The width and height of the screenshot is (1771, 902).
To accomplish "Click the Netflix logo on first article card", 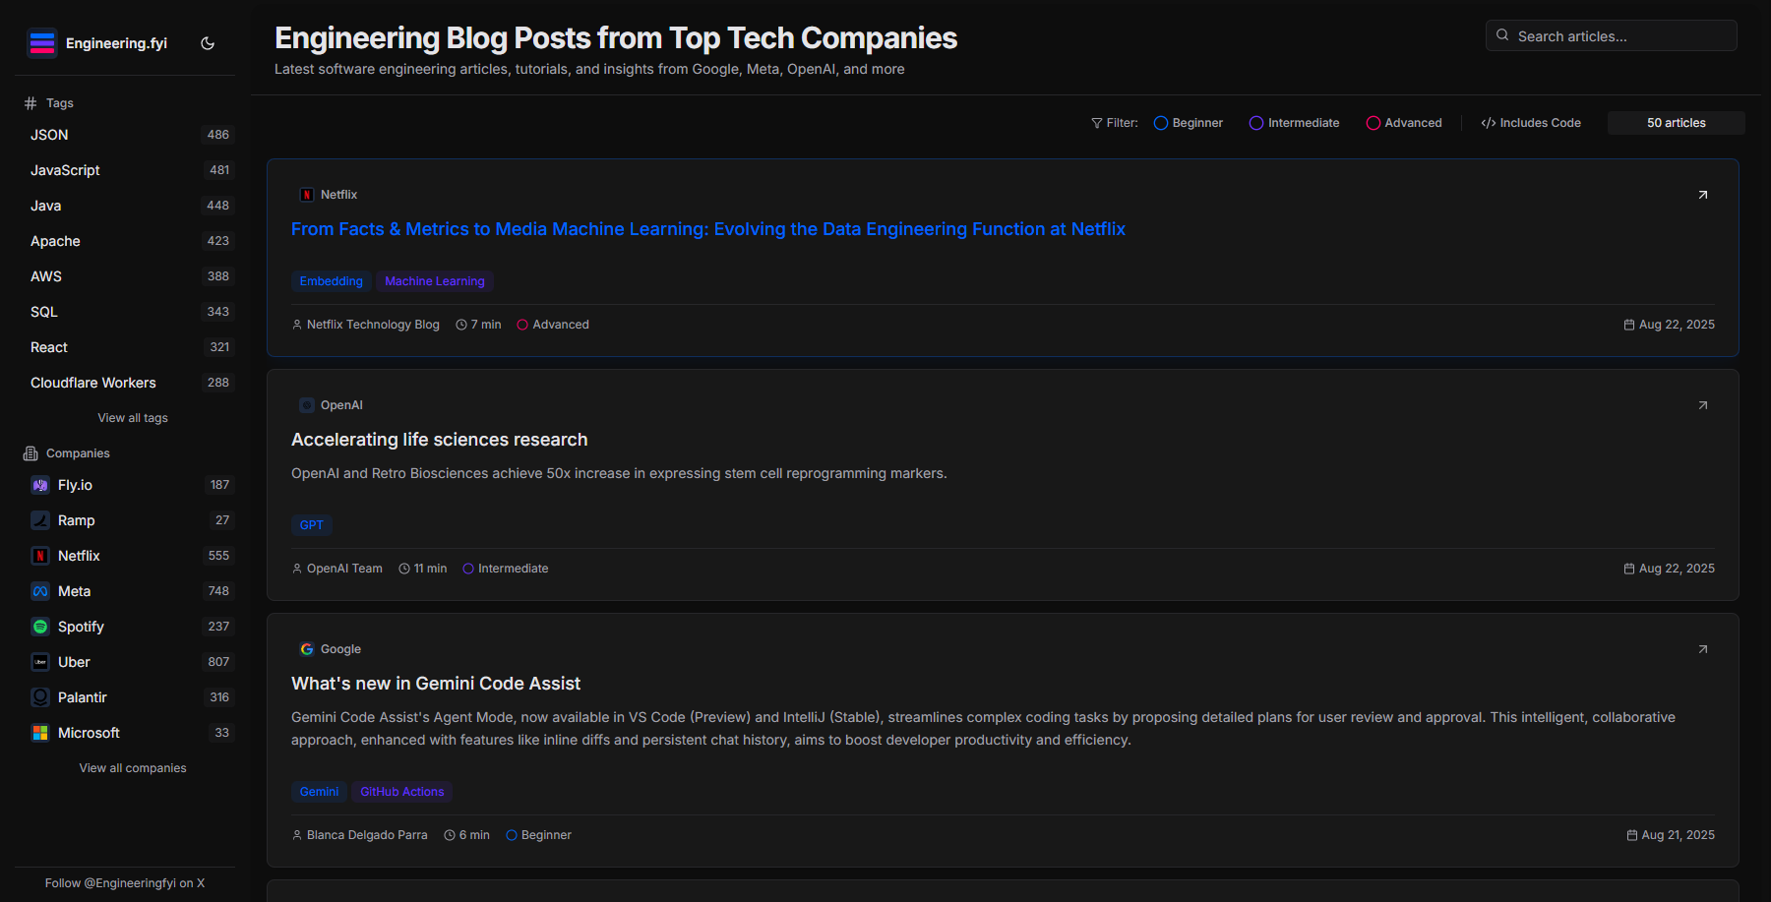I will pos(307,195).
